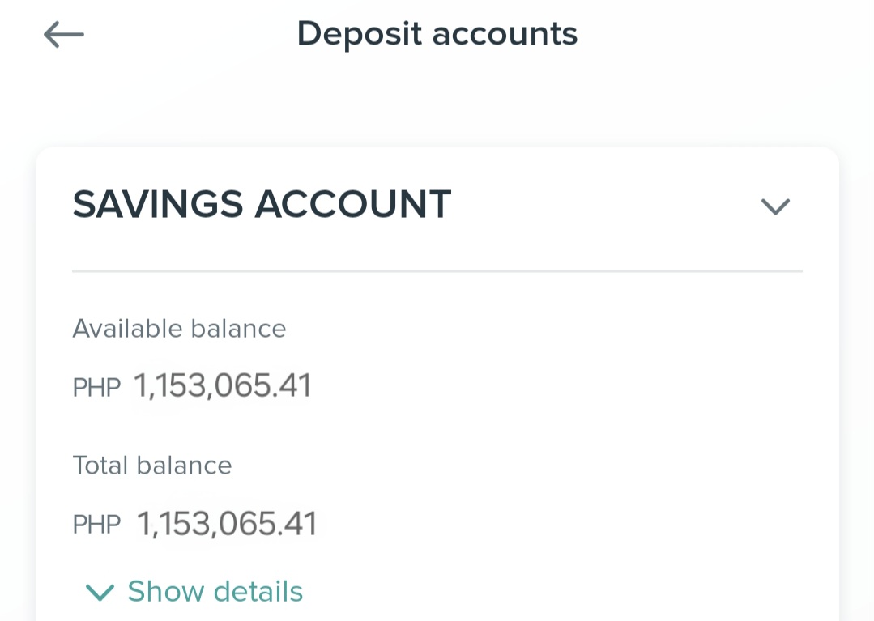Click the amount under Total balance
This screenshot has width=874, height=621.
tap(226, 524)
